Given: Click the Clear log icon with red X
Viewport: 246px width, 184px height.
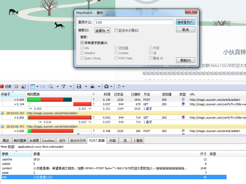Looking at the screenshot, I should tap(23, 87).
